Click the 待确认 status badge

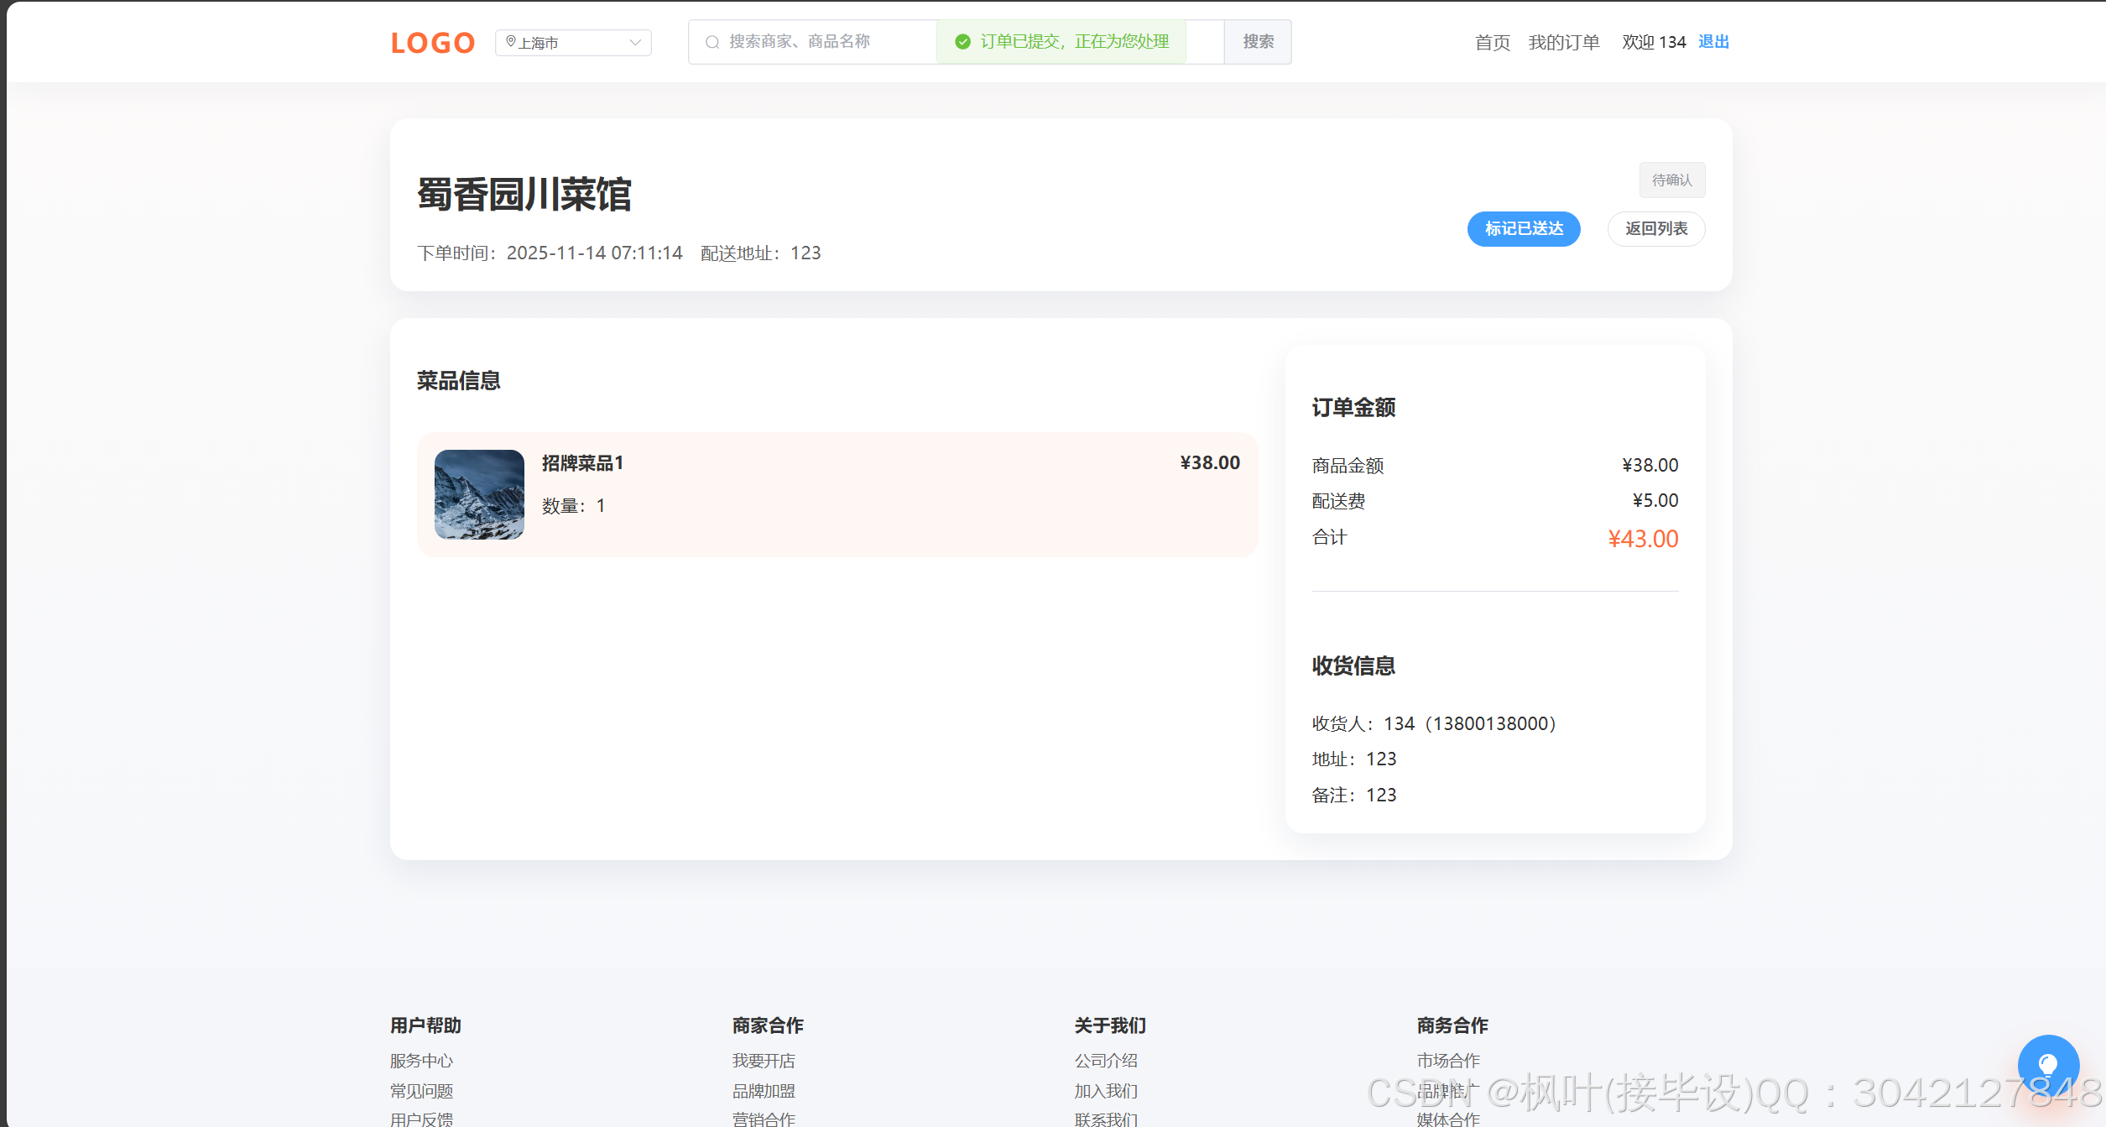(1671, 179)
